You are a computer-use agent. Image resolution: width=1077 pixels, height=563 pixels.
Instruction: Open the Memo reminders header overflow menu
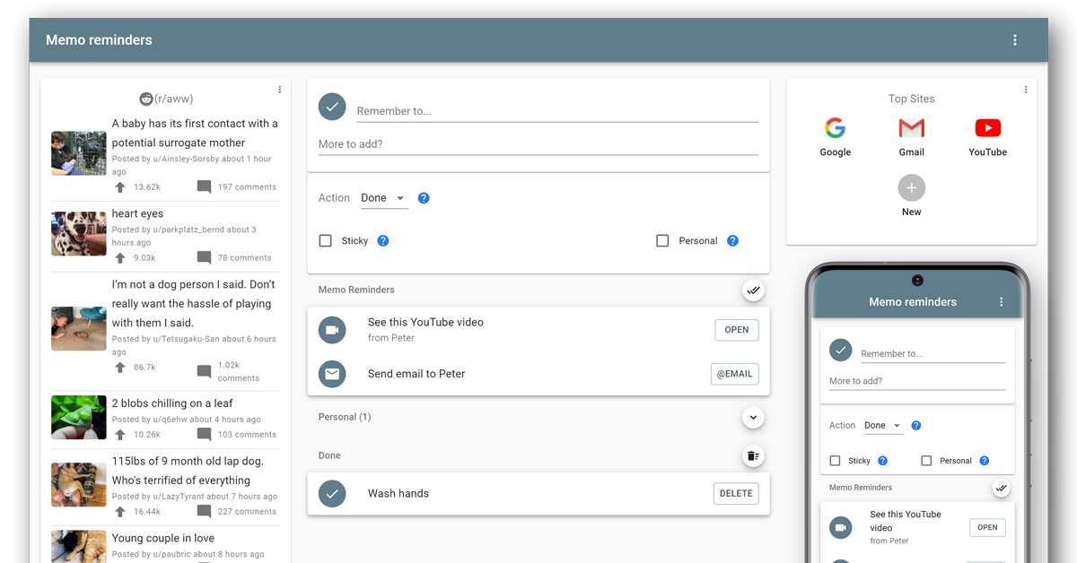coord(1015,40)
